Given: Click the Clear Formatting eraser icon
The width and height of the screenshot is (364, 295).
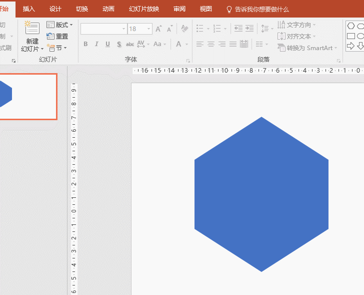Looking at the screenshot, I should click(184, 29).
